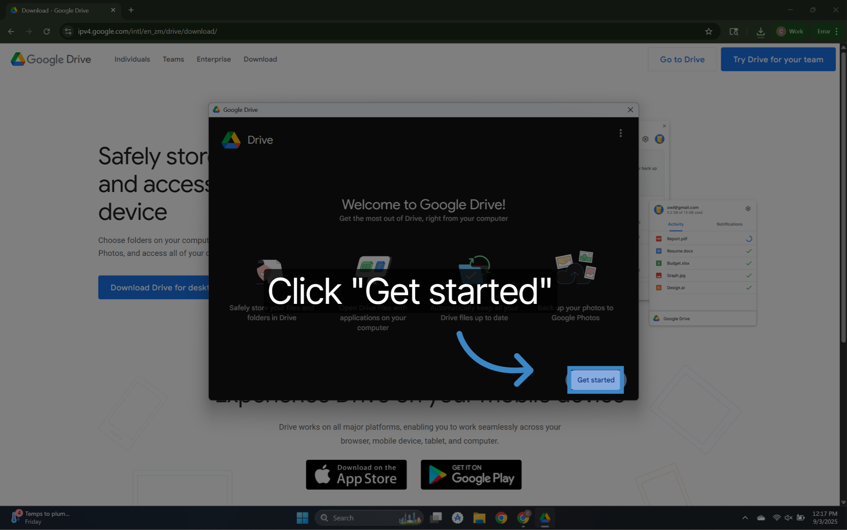The height and width of the screenshot is (530, 847).
Task: Click Budget.xlsx in activity illustration
Action: coord(678,263)
